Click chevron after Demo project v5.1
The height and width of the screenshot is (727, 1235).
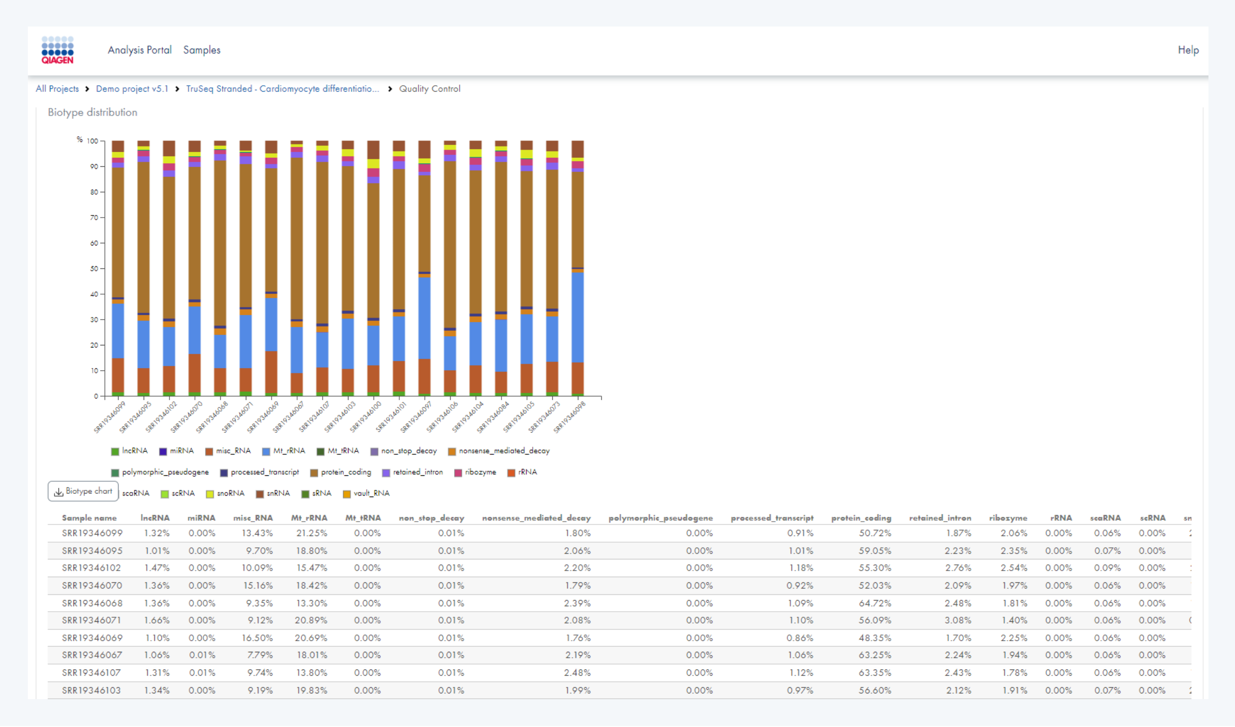(x=177, y=89)
